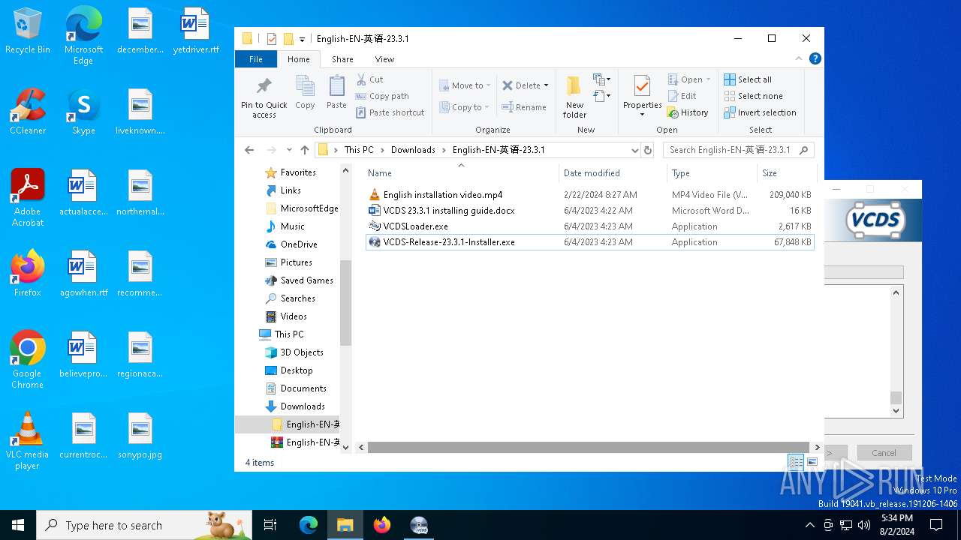
Task: Click the file list horizontal scrollbar
Action: click(x=589, y=447)
